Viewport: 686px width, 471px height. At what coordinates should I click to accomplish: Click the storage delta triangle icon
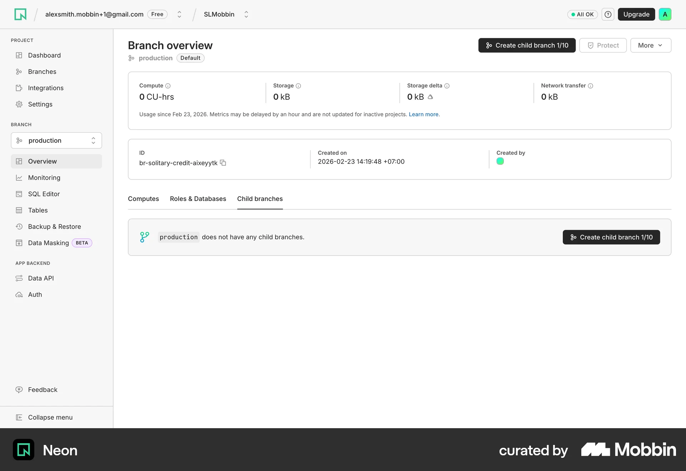(431, 97)
